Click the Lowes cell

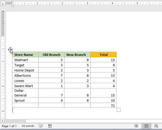(x=26, y=81)
